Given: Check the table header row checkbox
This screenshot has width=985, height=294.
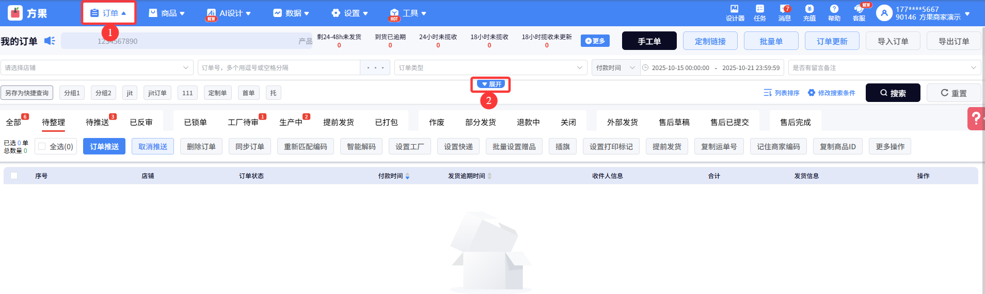Looking at the screenshot, I should tap(14, 176).
